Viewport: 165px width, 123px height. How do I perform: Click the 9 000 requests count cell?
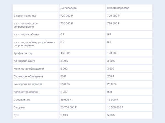click(64, 68)
